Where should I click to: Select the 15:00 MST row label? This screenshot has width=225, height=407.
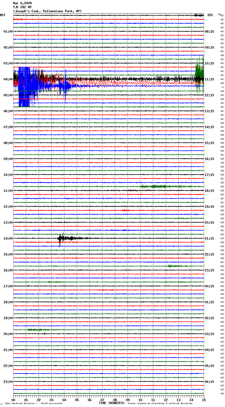(8, 254)
